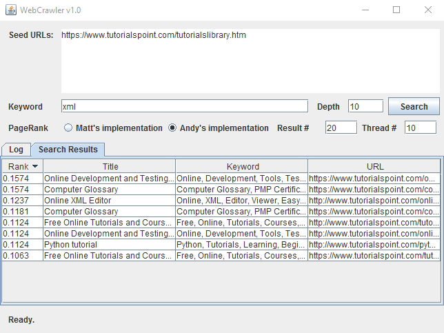Select the Python tutorial result row

click(110, 245)
